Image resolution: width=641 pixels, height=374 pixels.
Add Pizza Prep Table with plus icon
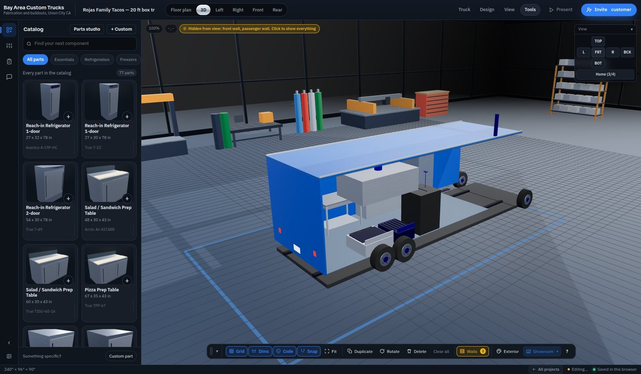127,281
